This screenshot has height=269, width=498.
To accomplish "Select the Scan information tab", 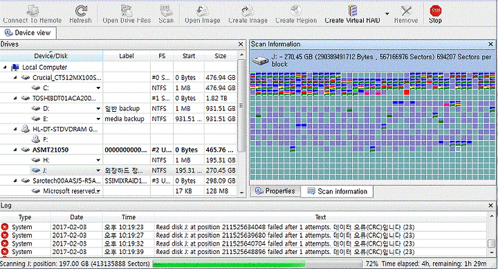I will [x=337, y=191].
